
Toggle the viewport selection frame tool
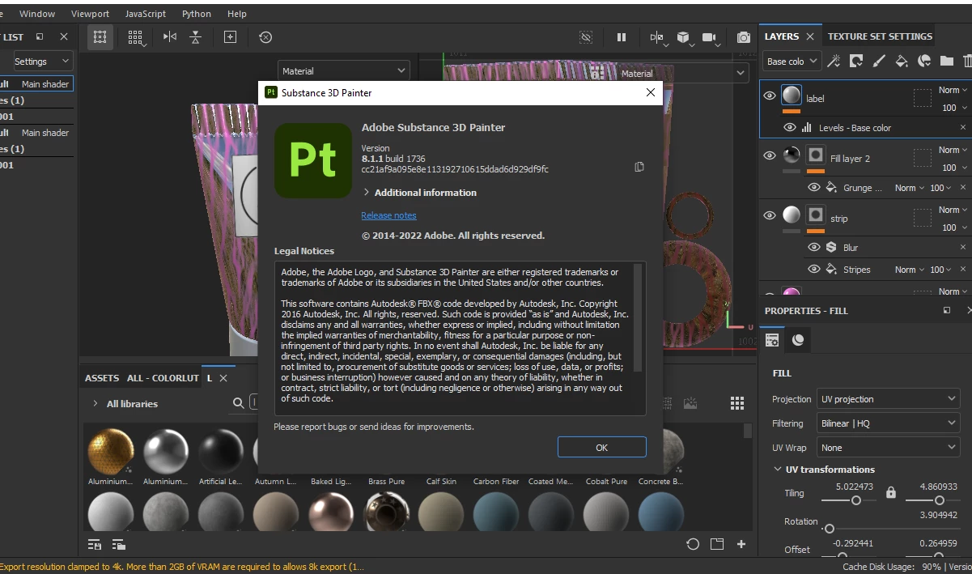[100, 37]
